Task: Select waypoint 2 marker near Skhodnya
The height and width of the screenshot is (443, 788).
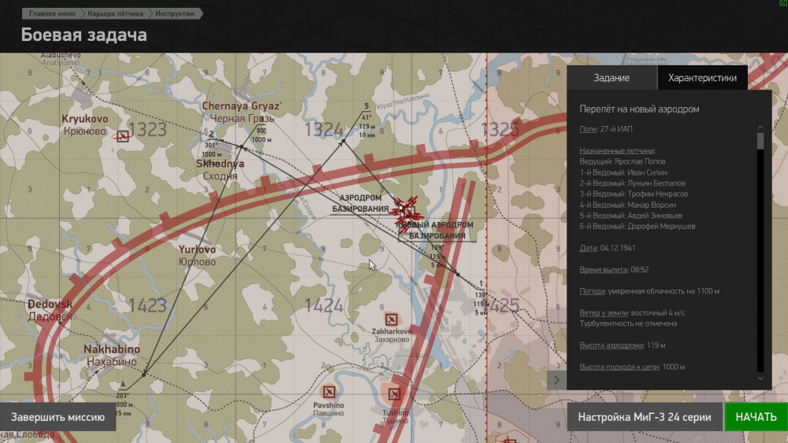Action: click(242, 147)
